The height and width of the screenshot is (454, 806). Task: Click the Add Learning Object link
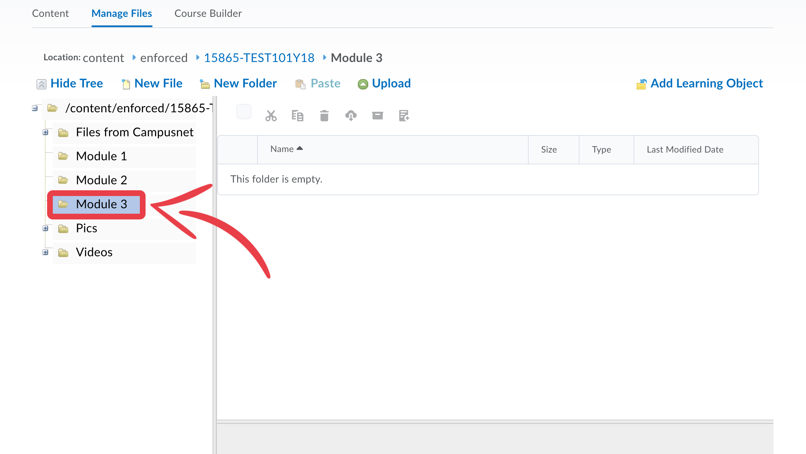coord(706,83)
